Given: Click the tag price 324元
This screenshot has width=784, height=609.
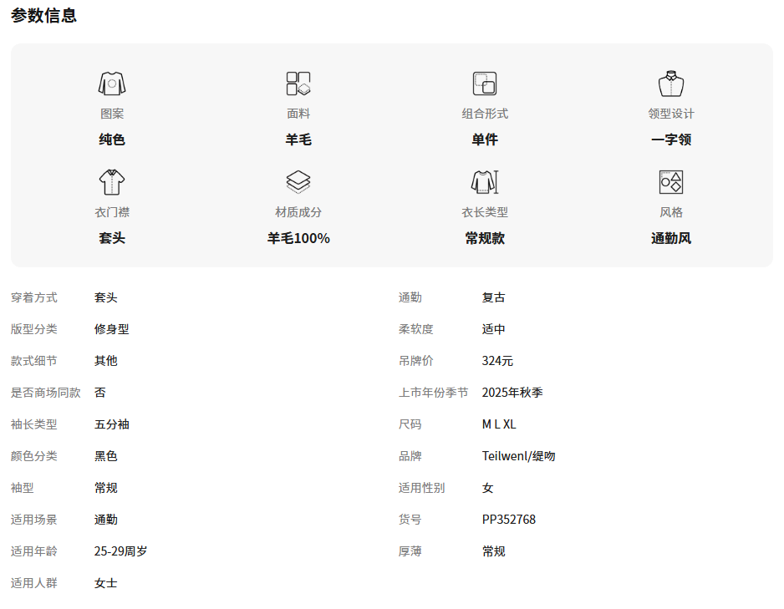Looking at the screenshot, I should click(497, 361).
